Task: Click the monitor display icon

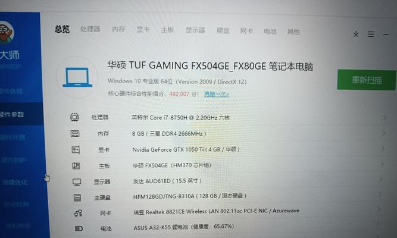Action: point(77,182)
